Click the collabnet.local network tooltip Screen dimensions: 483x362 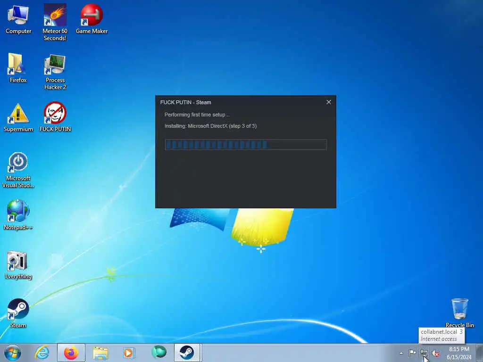441,335
